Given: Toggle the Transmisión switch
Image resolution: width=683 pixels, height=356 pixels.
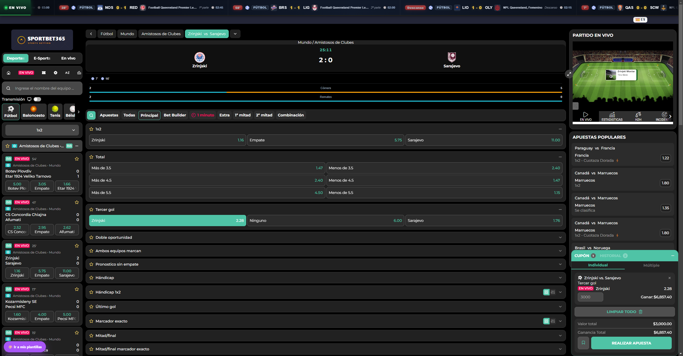Looking at the screenshot, I should (x=37, y=99).
